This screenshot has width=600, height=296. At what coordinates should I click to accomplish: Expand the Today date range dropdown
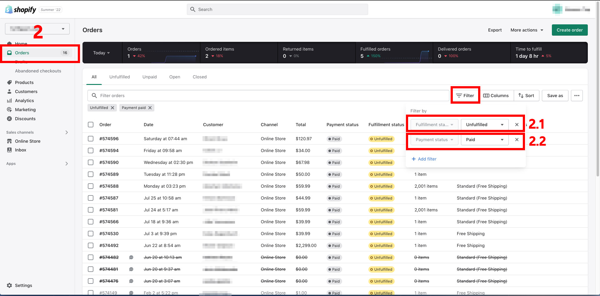[102, 53]
